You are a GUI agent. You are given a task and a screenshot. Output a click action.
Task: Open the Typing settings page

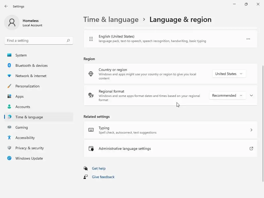point(170,130)
